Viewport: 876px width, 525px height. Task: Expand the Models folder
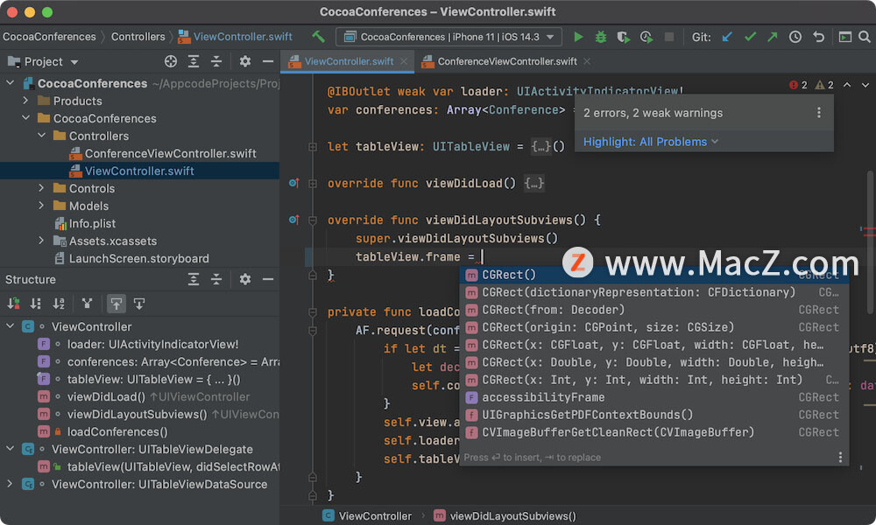tap(41, 206)
